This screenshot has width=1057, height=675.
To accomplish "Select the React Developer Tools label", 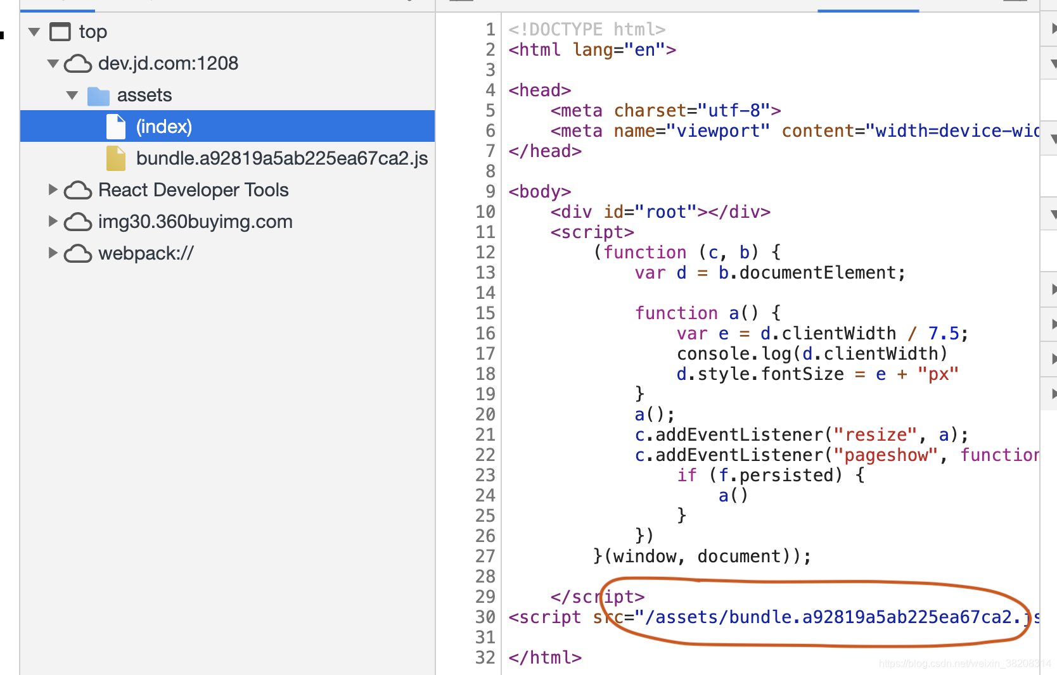I will pos(193,190).
